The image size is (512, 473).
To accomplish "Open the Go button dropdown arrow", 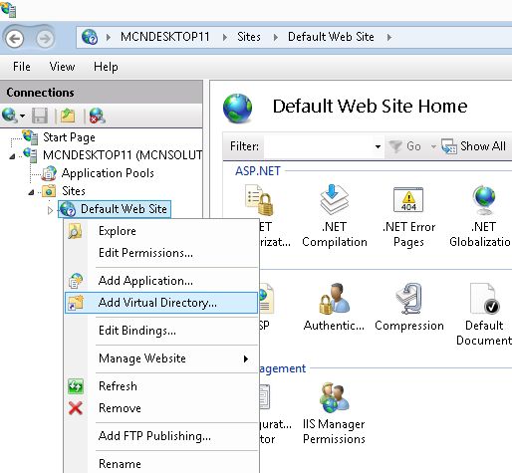I will point(433,146).
